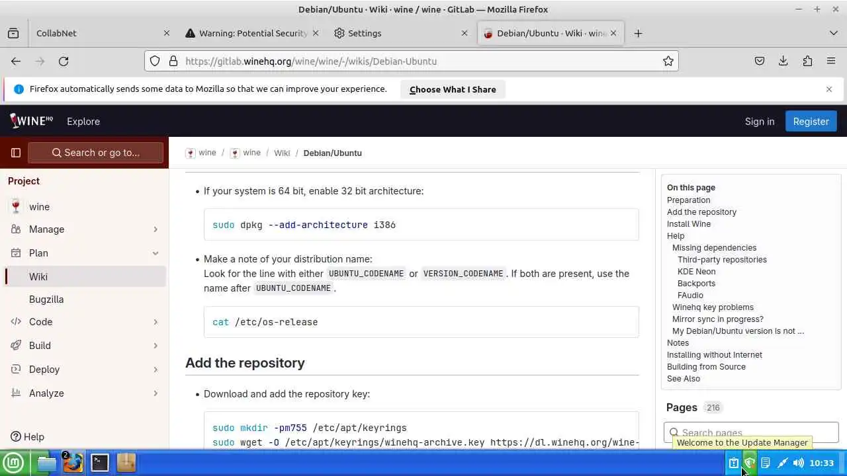847x476 pixels.
Task: Switch to Firefox from taskbar
Action: tap(73, 463)
